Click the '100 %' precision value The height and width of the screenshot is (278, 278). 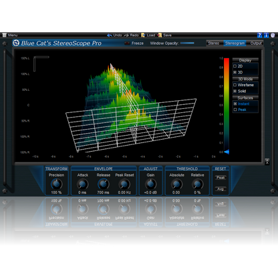tap(56, 192)
